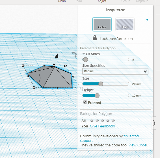The height and width of the screenshot is (158, 160).
Task: Click the top-right corner resize handle
Action: pyautogui.click(x=66, y=66)
